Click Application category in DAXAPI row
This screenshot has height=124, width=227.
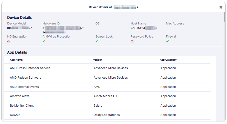pyautogui.click(x=168, y=115)
